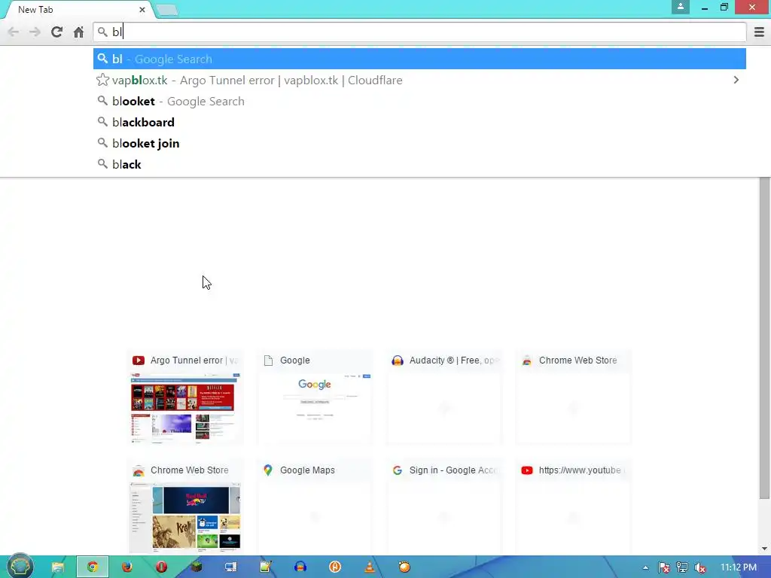This screenshot has width=771, height=578.
Task: Open the Action Center flag tray icon
Action: click(664, 567)
